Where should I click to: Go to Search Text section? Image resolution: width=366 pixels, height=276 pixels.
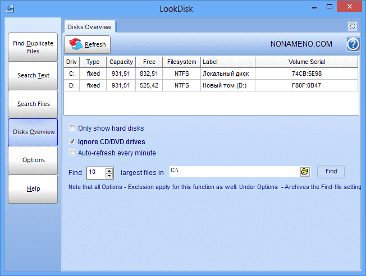(33, 76)
